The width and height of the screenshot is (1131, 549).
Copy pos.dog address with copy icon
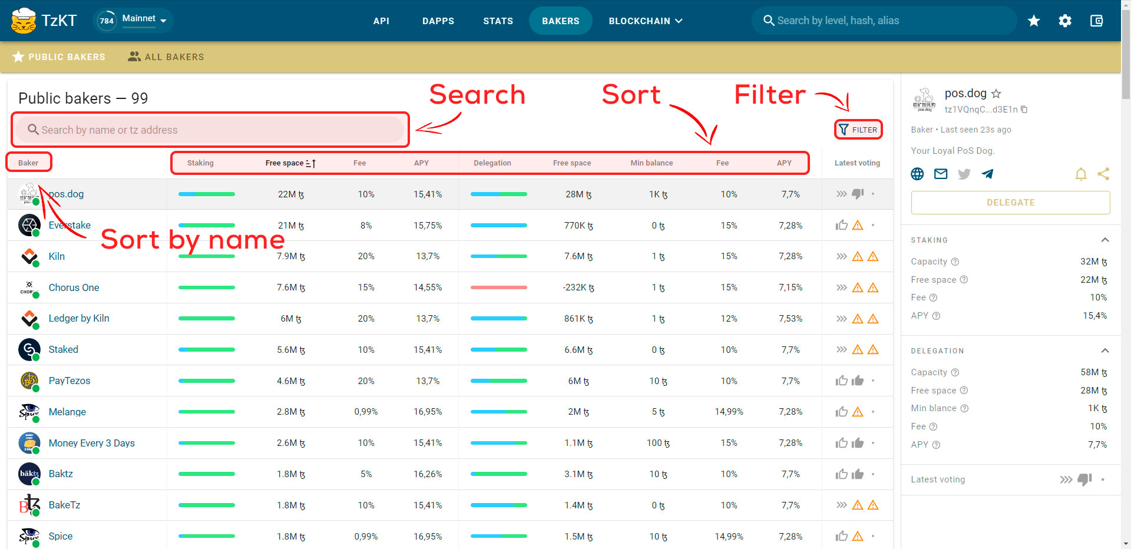pos(1024,109)
